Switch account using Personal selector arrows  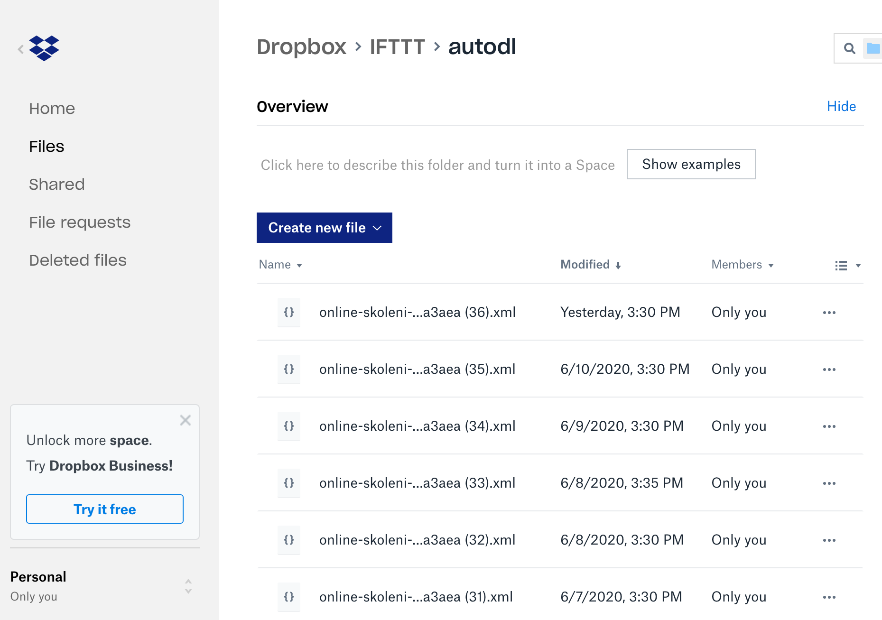[188, 586]
